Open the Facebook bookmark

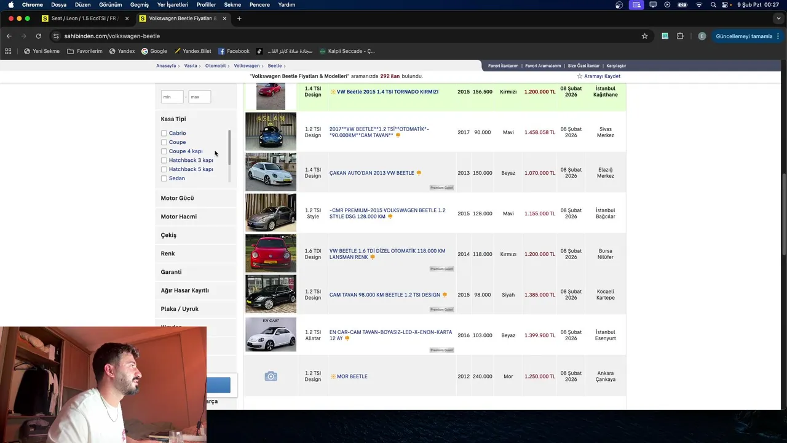point(234,51)
